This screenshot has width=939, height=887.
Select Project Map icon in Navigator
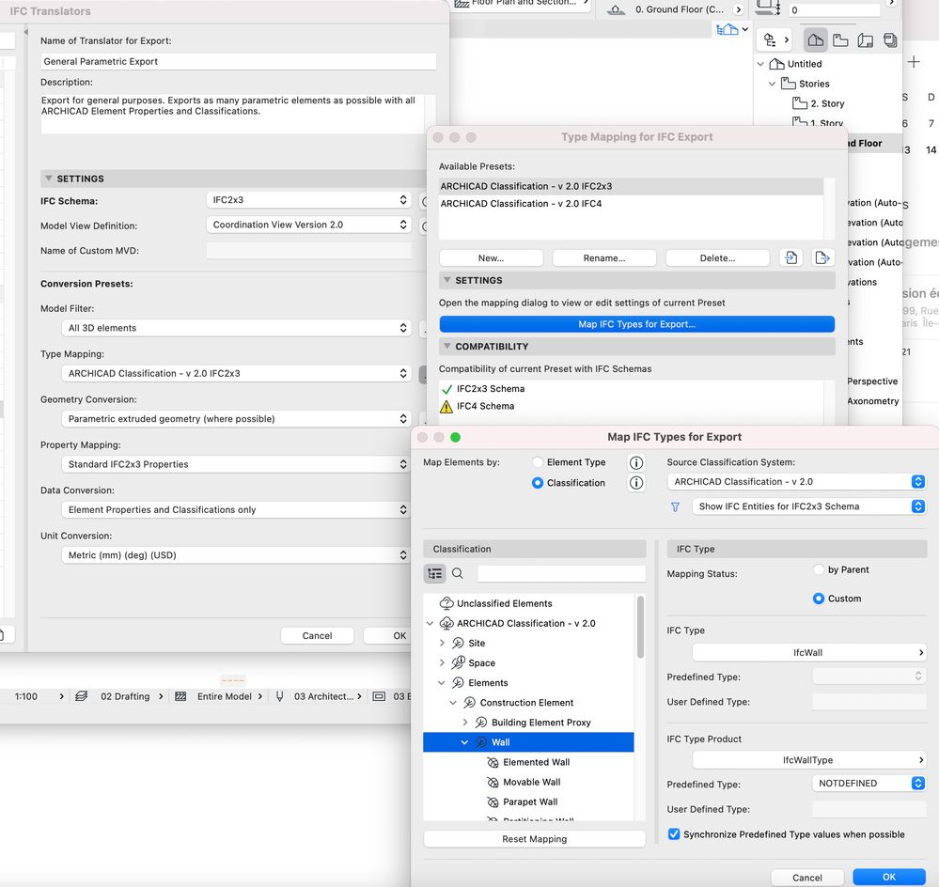click(x=816, y=40)
